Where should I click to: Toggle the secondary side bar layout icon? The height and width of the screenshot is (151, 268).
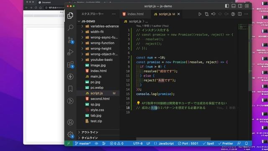tap(240, 6)
